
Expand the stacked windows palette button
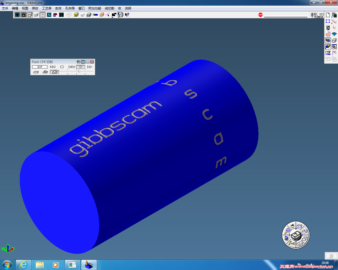[334, 15]
